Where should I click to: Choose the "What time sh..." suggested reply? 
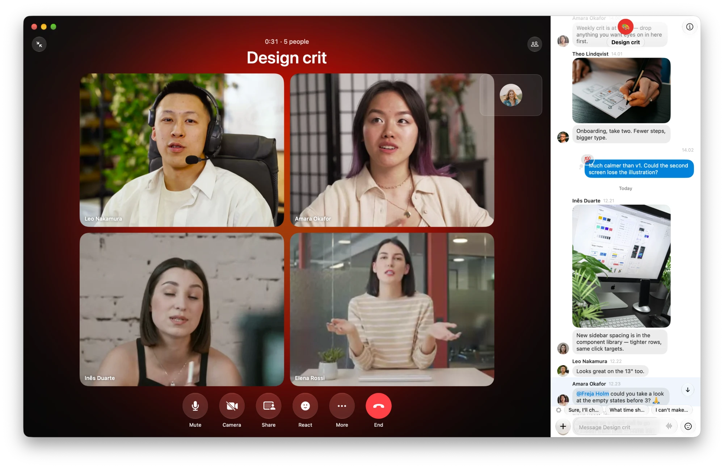627,410
